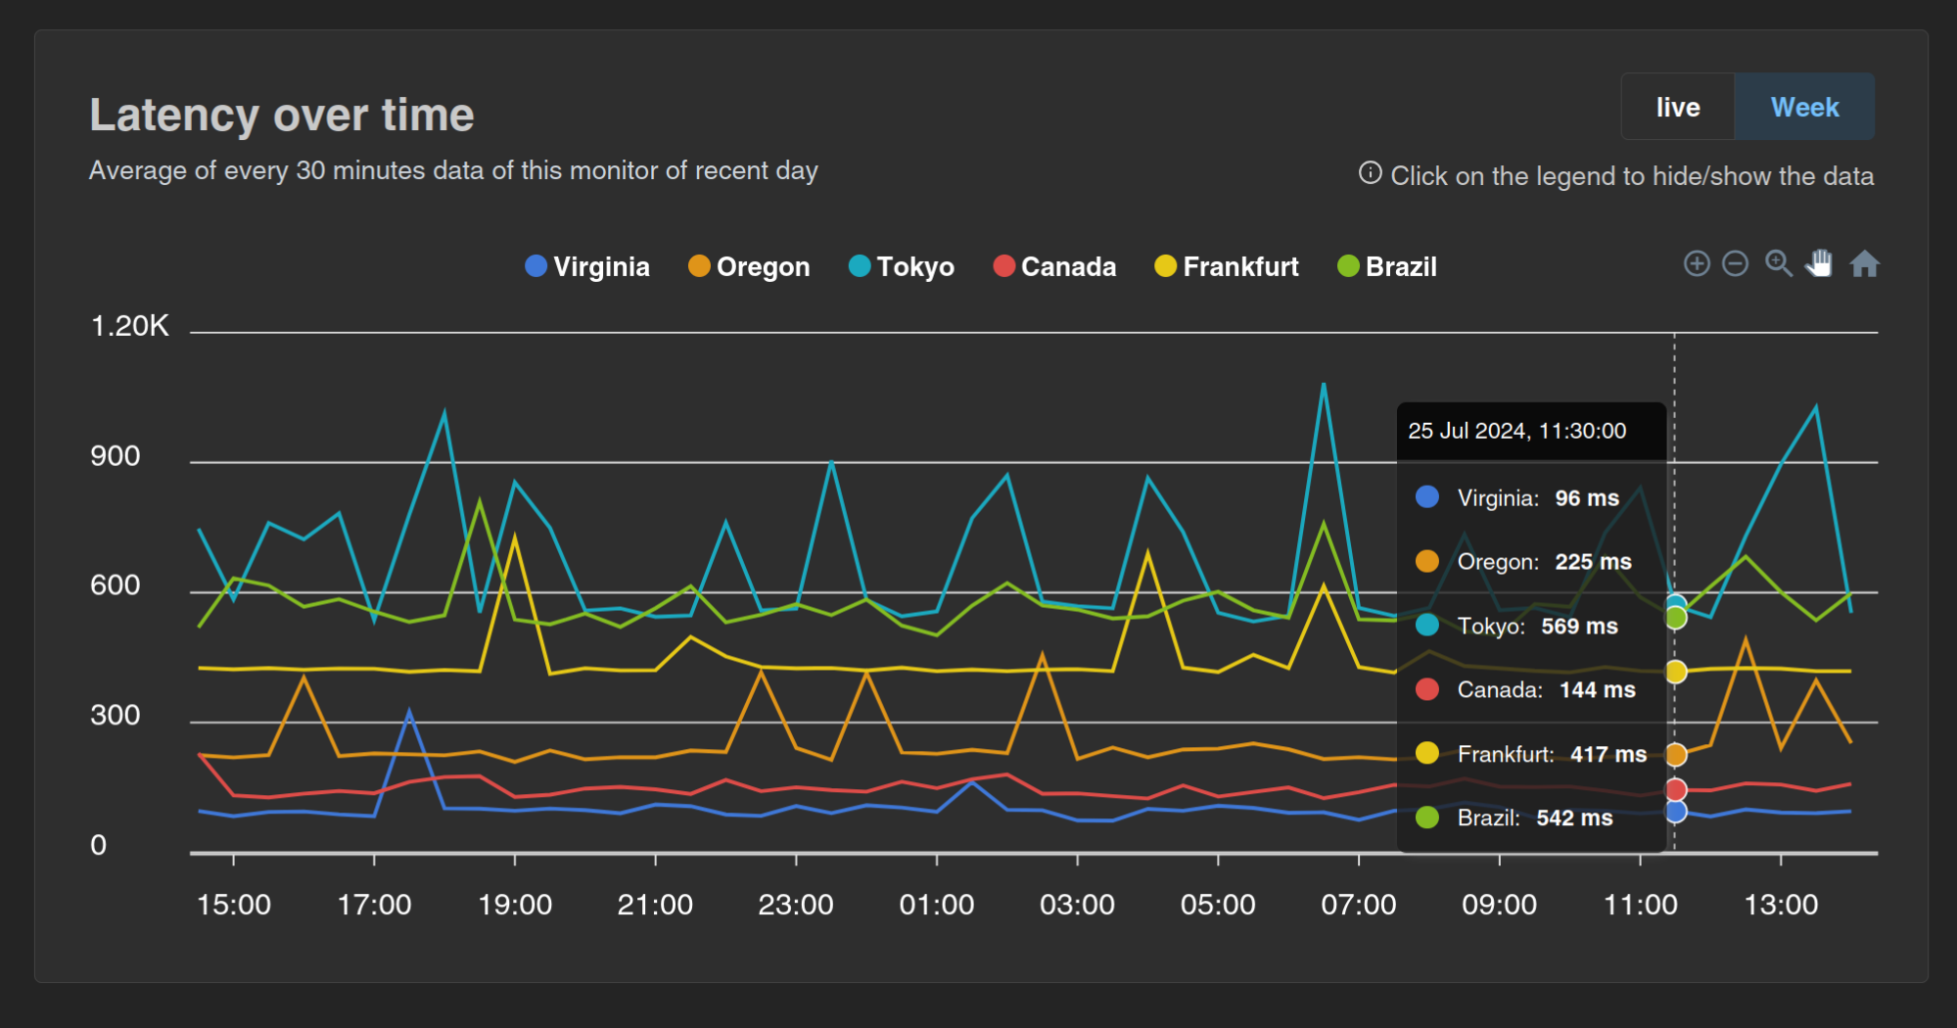Click the 09:00 x-axis label
Viewport: 1957px width, 1028px height.
tap(1499, 905)
